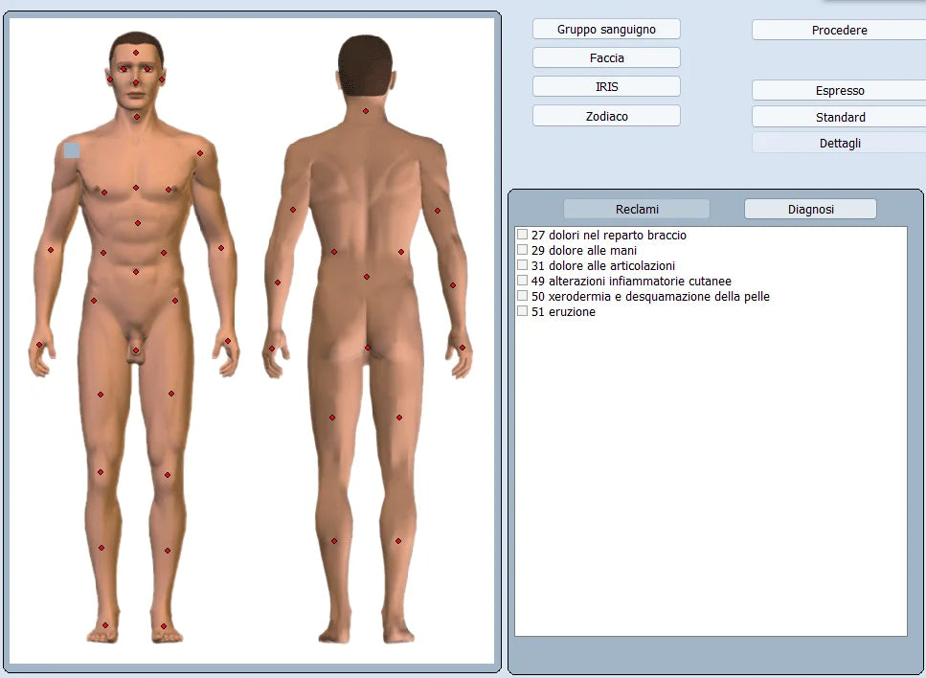Click the red point on the back figure's neck
926x678 pixels.
click(x=365, y=111)
